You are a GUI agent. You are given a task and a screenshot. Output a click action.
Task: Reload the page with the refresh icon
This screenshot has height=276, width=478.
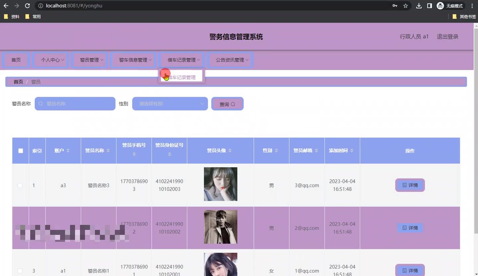(x=28, y=6)
